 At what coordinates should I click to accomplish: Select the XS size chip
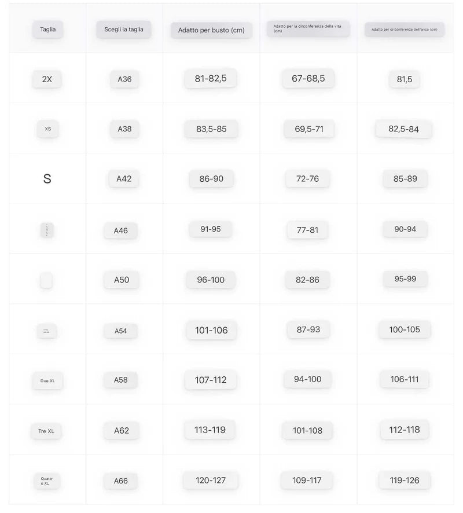47,129
